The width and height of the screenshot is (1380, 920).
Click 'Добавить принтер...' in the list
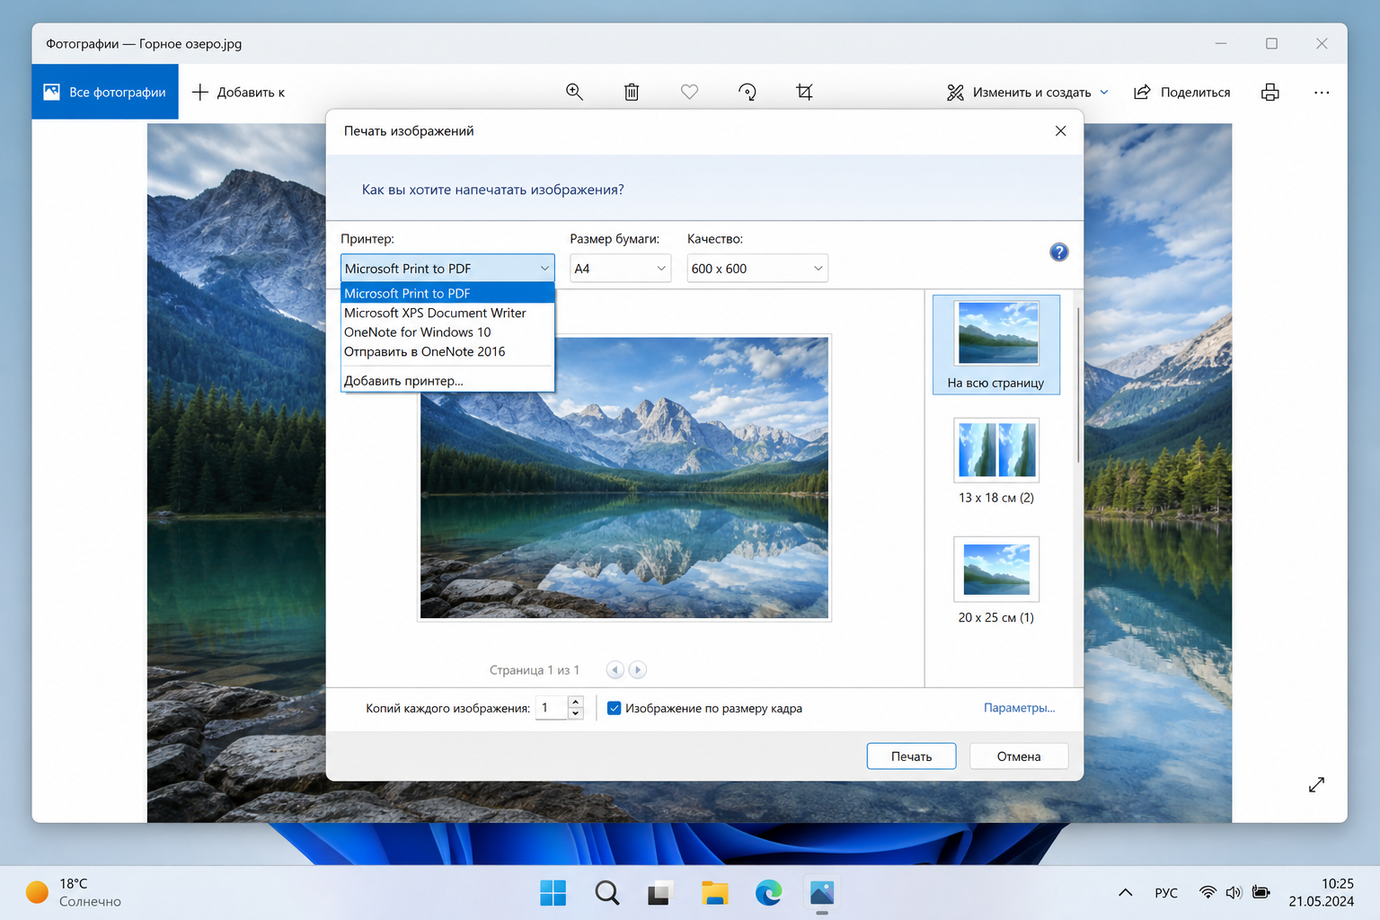pyautogui.click(x=447, y=381)
